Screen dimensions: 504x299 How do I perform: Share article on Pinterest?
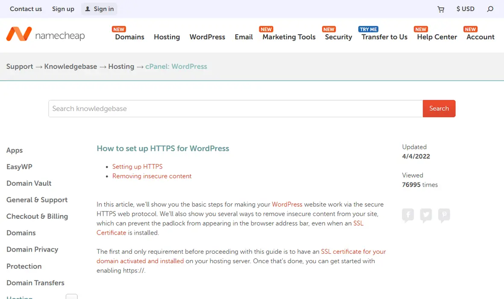click(444, 215)
